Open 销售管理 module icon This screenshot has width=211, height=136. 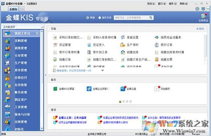(8, 48)
